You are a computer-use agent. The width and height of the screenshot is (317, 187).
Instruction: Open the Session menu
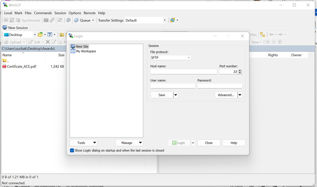click(x=60, y=13)
